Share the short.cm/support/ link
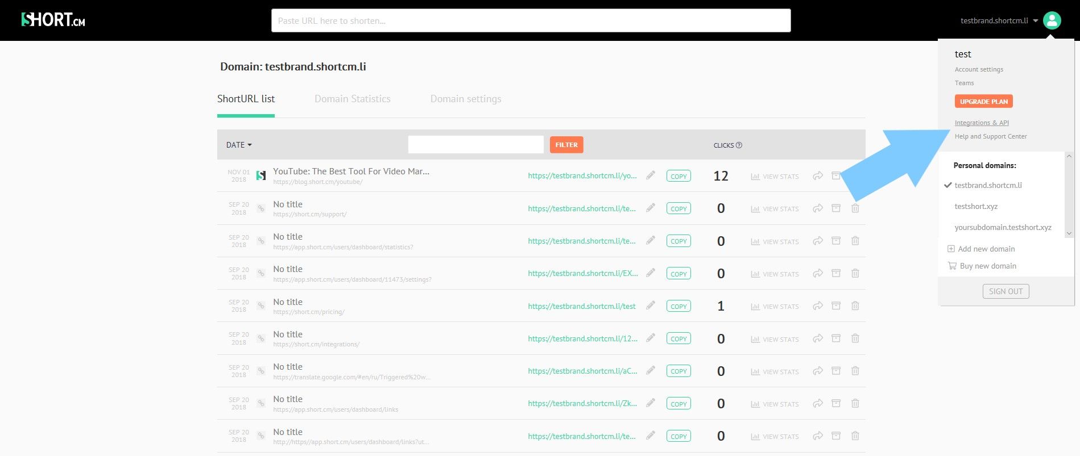The width and height of the screenshot is (1080, 456). (818, 208)
